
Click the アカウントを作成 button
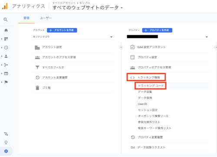tap(62, 30)
